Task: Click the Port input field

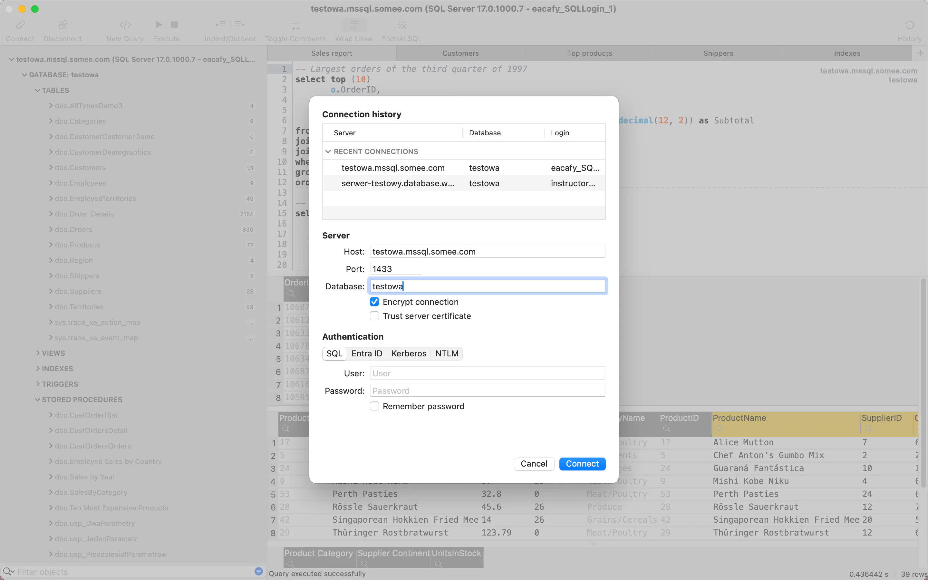Action: point(395,269)
